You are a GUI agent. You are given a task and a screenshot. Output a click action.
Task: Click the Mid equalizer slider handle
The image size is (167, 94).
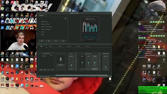88,63
